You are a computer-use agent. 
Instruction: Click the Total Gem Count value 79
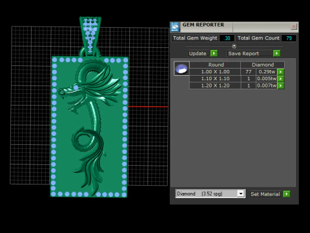(289, 38)
